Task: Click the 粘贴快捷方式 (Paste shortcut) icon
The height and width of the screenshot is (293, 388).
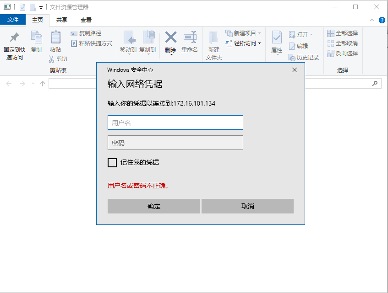Action: pos(75,43)
